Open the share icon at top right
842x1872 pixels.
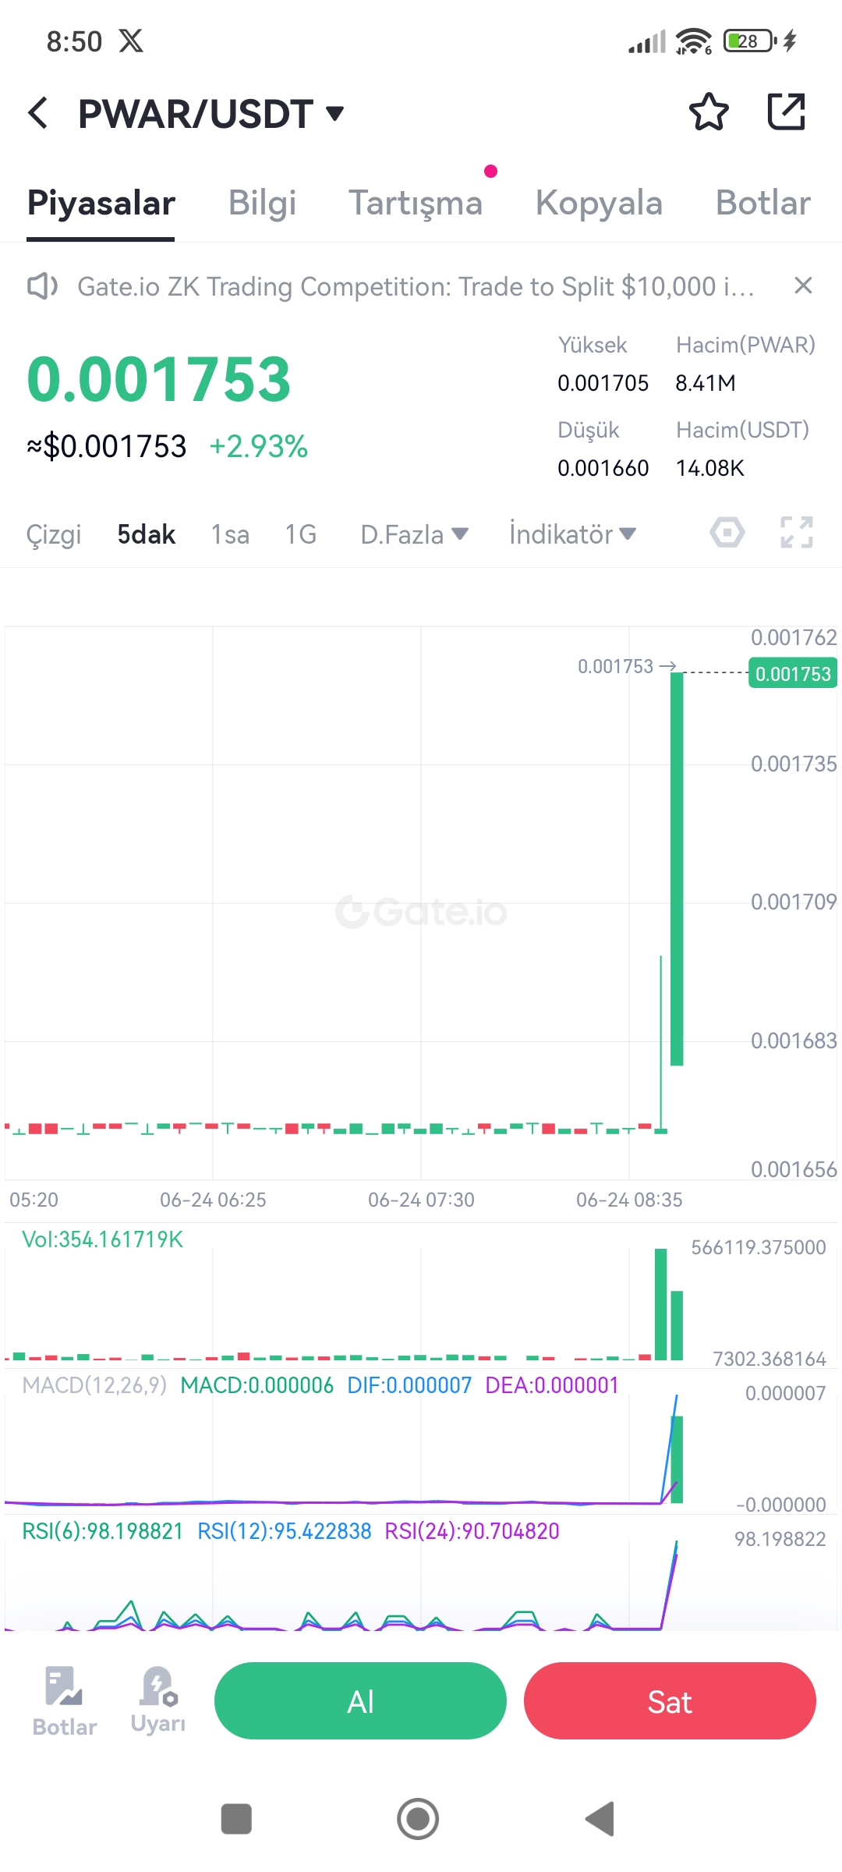point(786,112)
